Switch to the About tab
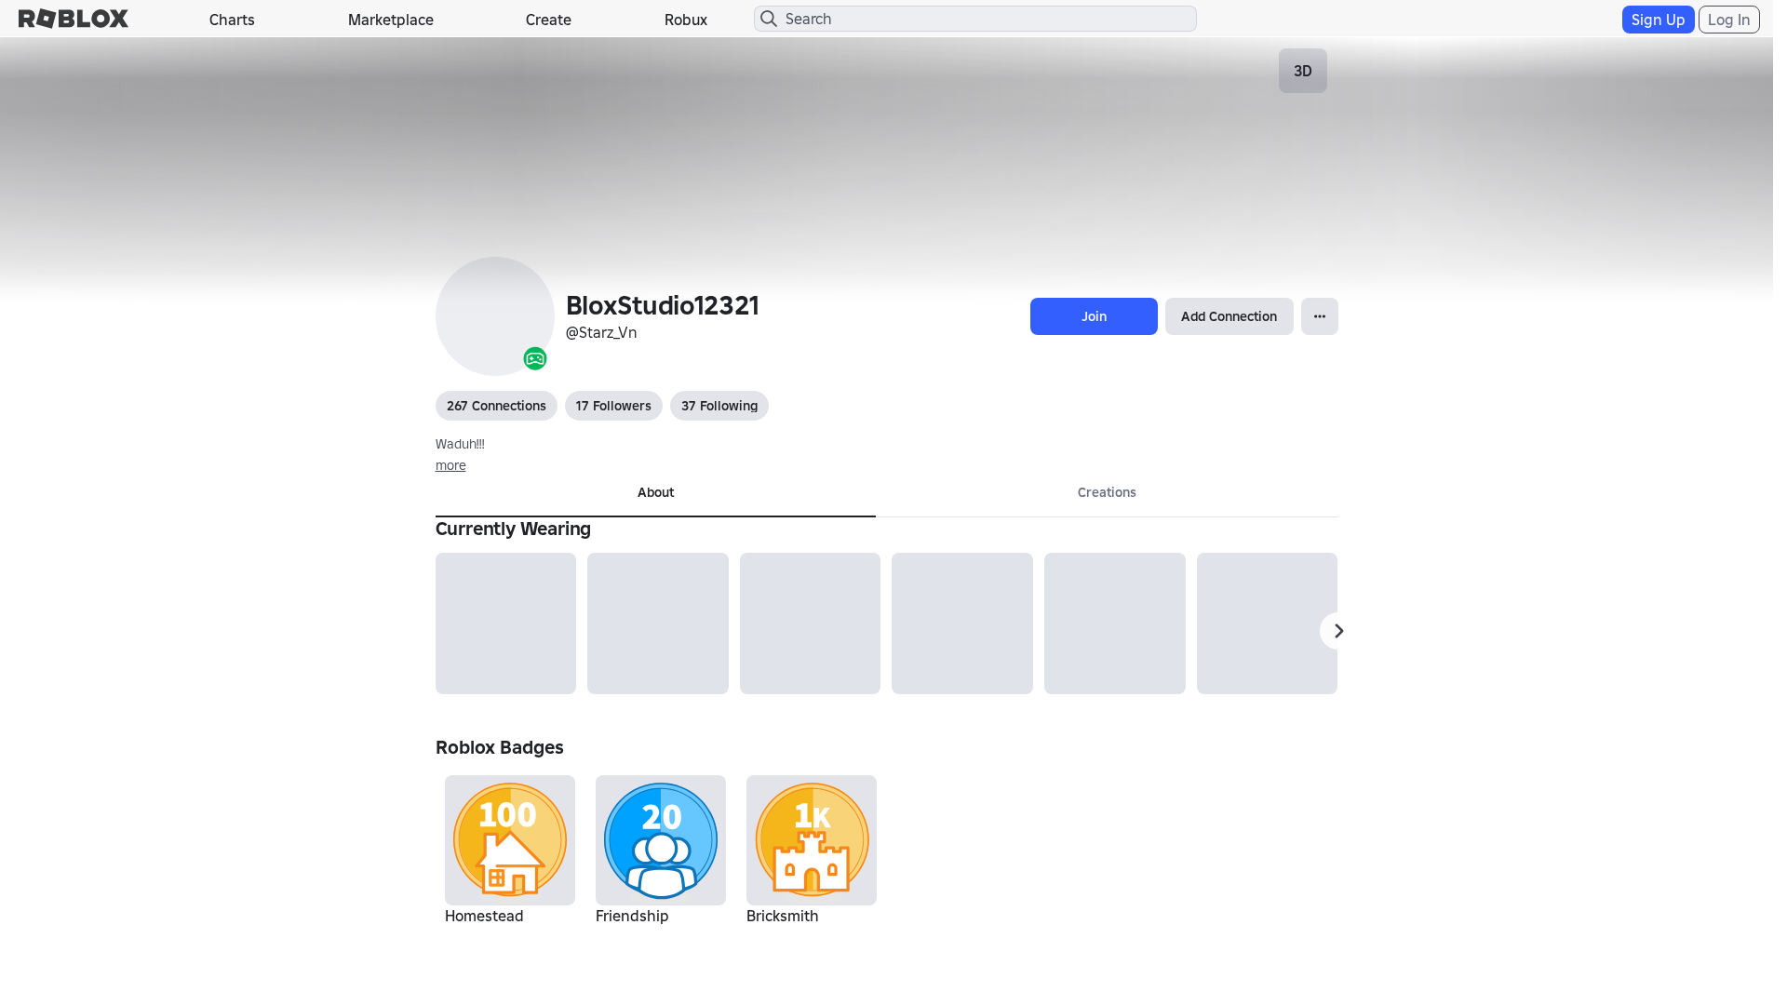Viewport: 1787px width, 1005px height. tap(655, 493)
